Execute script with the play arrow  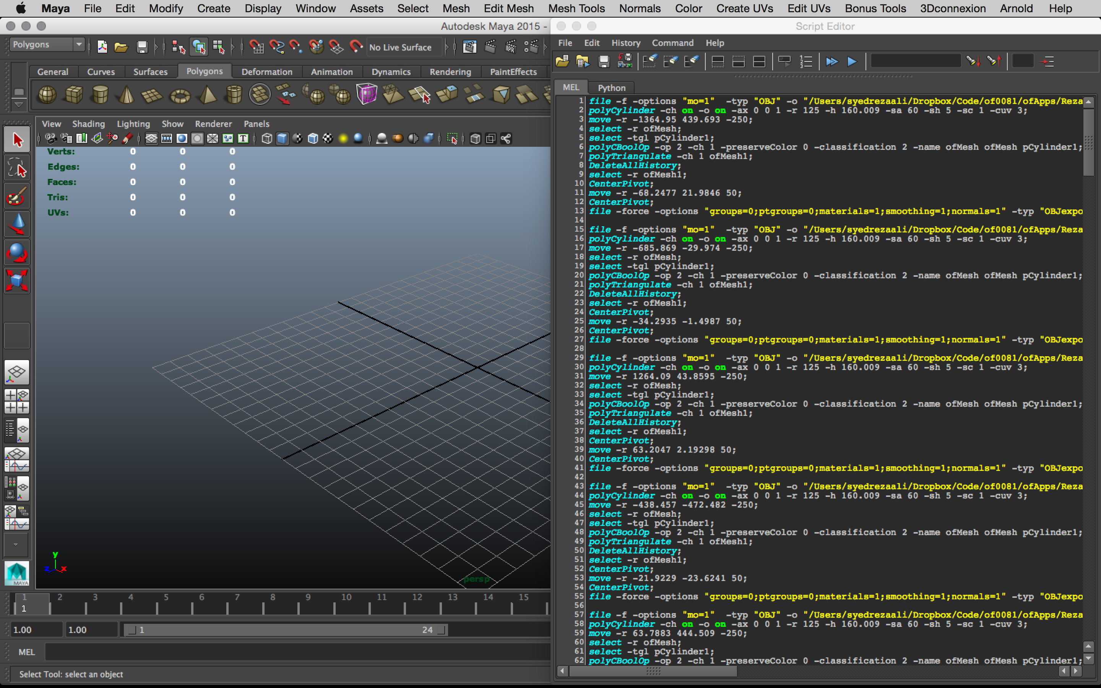point(852,62)
